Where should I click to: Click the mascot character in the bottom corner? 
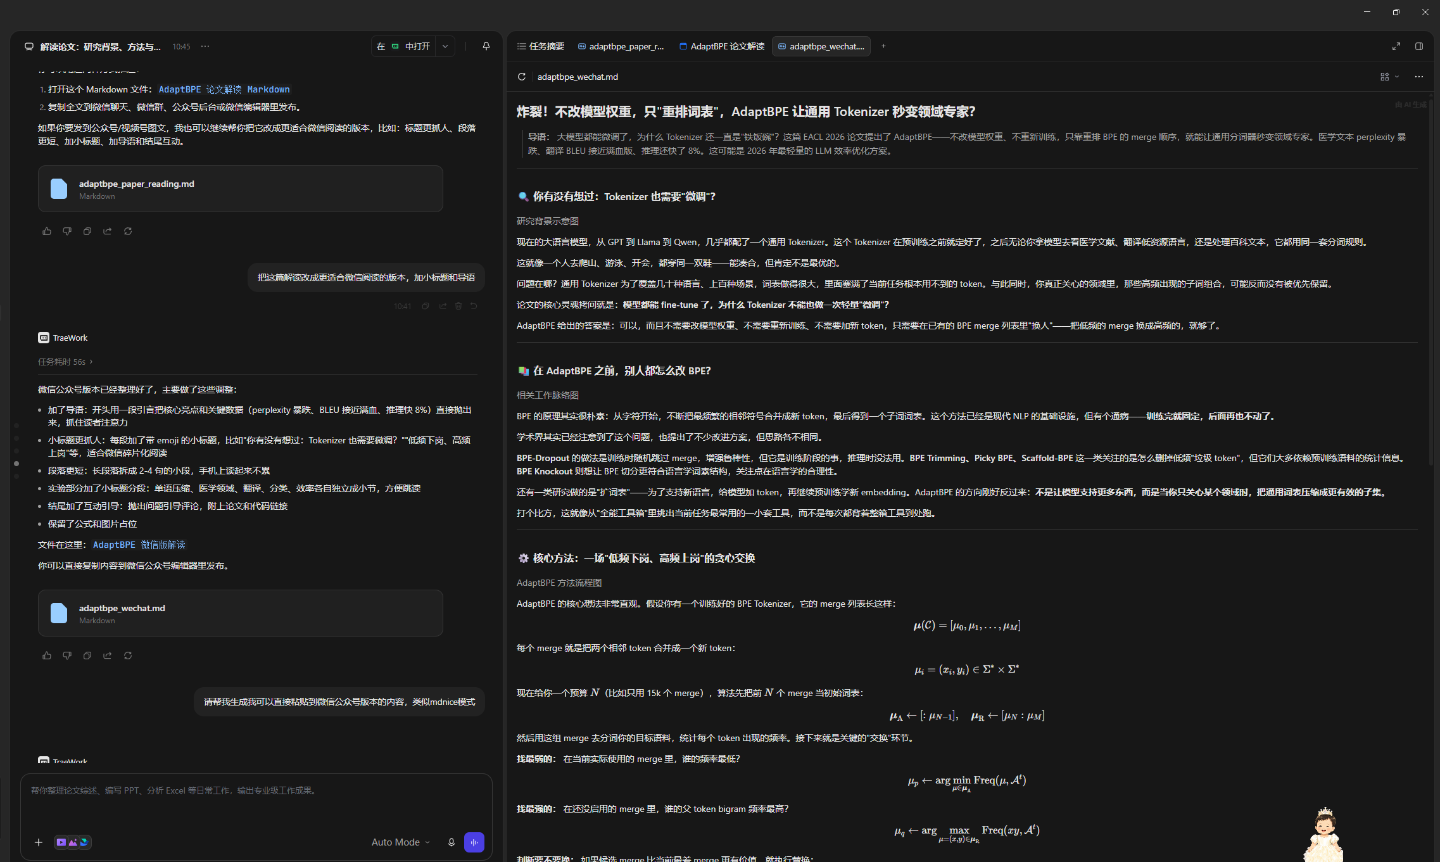(x=1323, y=834)
